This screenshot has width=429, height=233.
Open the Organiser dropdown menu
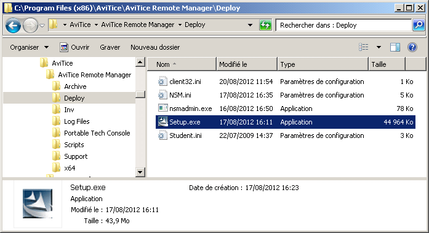[30, 47]
